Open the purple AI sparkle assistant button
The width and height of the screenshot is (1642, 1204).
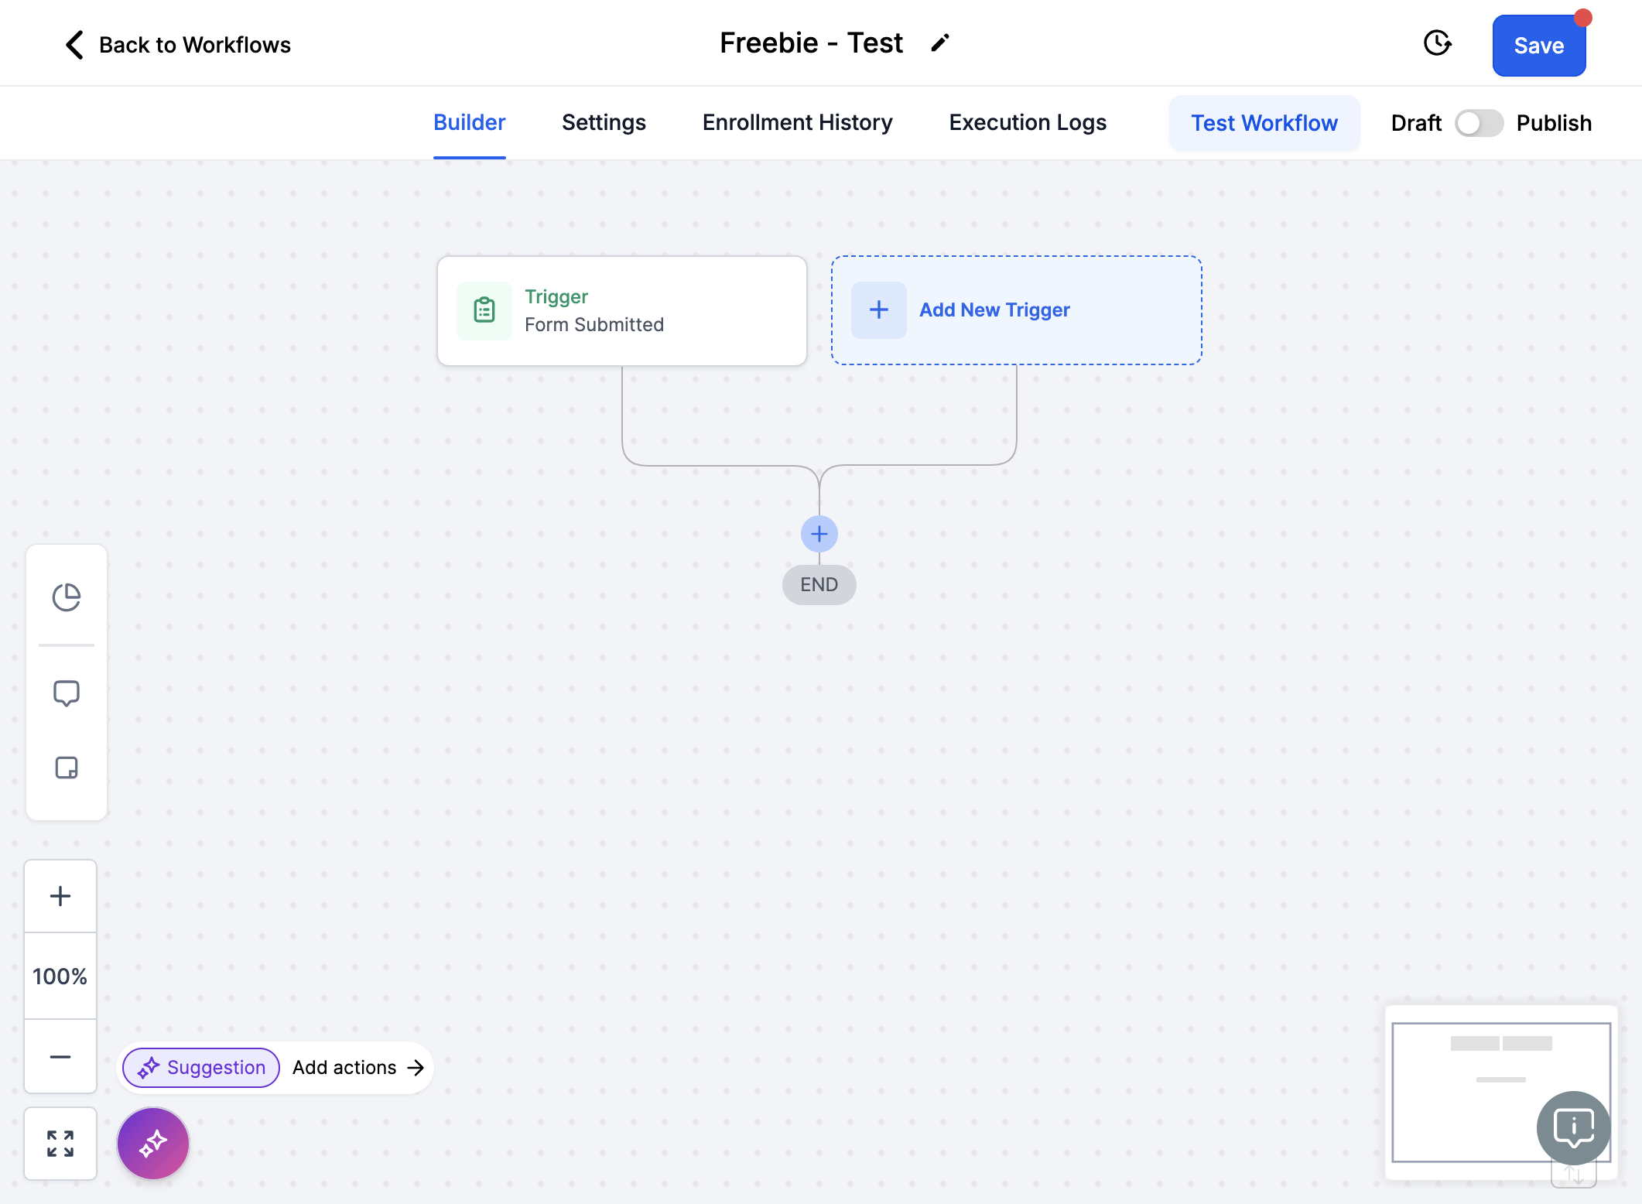[153, 1144]
